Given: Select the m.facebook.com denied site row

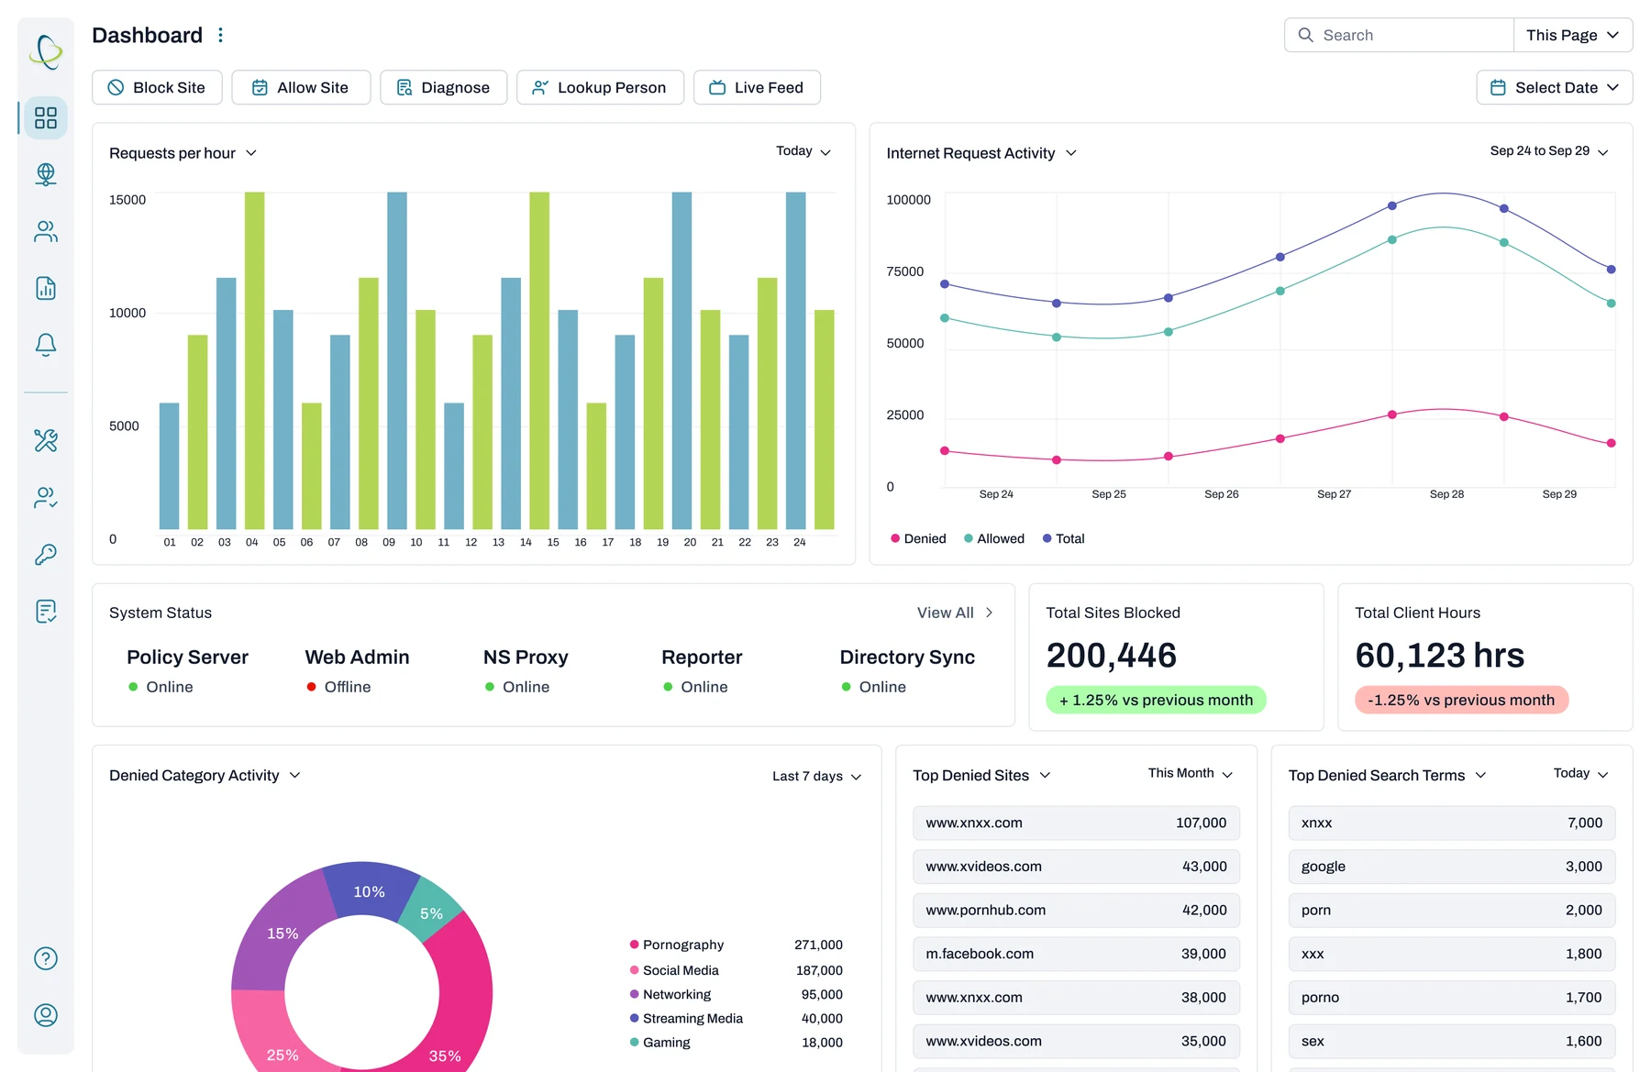Looking at the screenshot, I should click(1076, 955).
